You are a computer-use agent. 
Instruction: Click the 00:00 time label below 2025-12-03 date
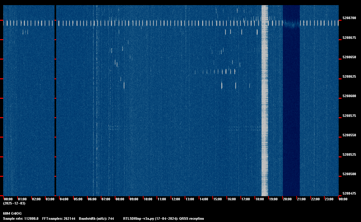click(8, 199)
